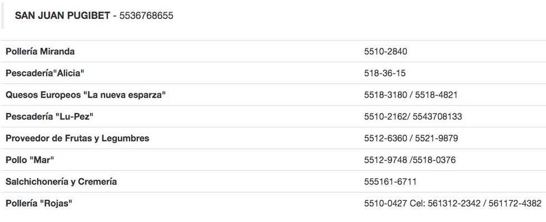Click Pollo Mar phone 5512-9748
The image size is (546, 222).
click(385, 160)
